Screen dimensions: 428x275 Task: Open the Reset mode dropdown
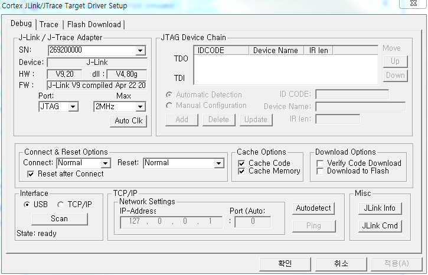(x=218, y=163)
